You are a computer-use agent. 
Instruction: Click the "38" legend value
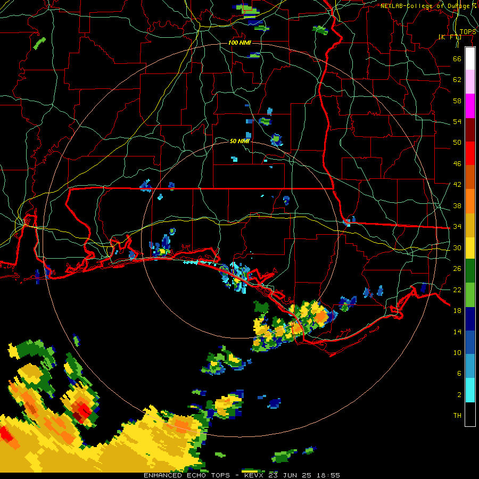457,205
